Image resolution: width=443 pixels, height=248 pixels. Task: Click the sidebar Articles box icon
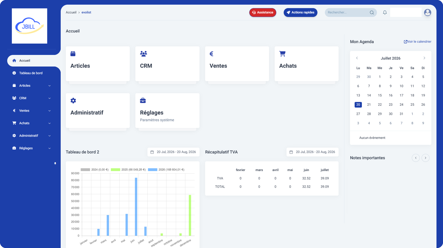click(14, 86)
